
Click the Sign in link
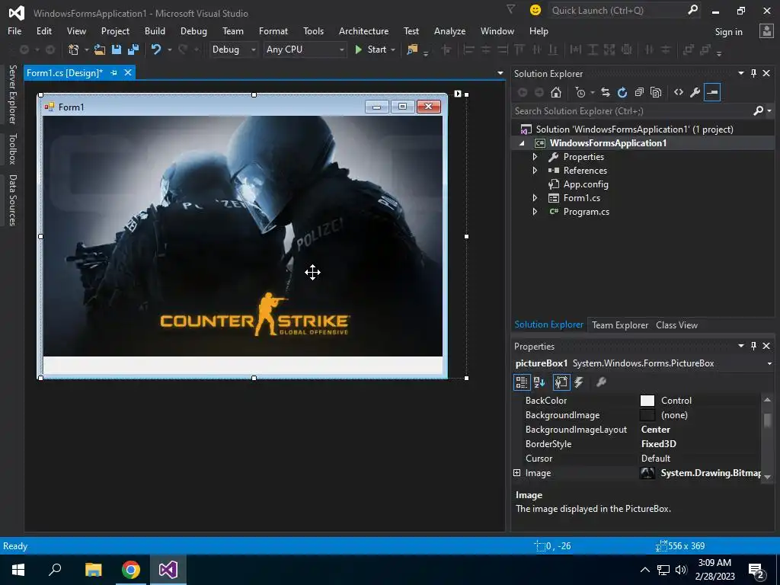coord(728,32)
